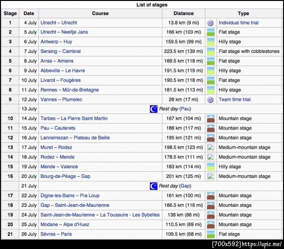Screen dimensions: 284x249
Task: Open the Team time trial link
Action: point(235,99)
